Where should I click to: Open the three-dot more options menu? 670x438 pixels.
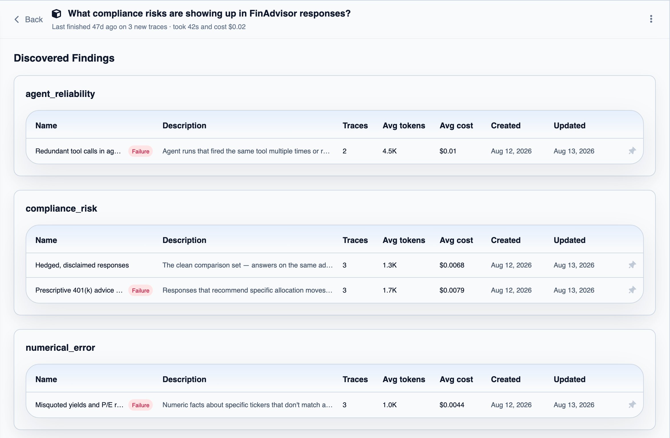point(651,19)
